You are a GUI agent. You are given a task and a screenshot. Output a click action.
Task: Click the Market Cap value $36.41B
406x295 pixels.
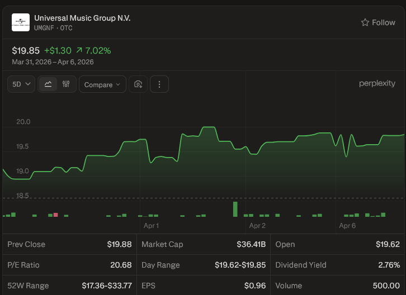click(x=251, y=244)
